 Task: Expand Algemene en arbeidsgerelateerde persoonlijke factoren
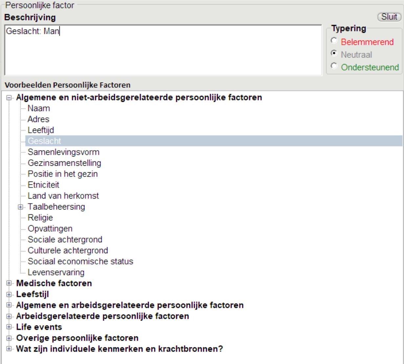click(9, 305)
